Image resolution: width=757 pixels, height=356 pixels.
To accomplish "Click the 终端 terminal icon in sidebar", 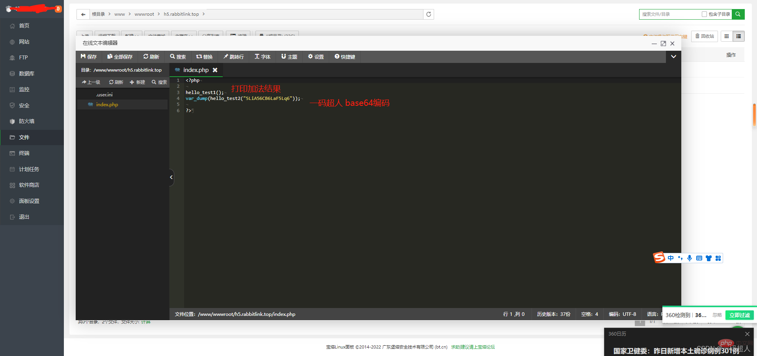I will (x=12, y=153).
